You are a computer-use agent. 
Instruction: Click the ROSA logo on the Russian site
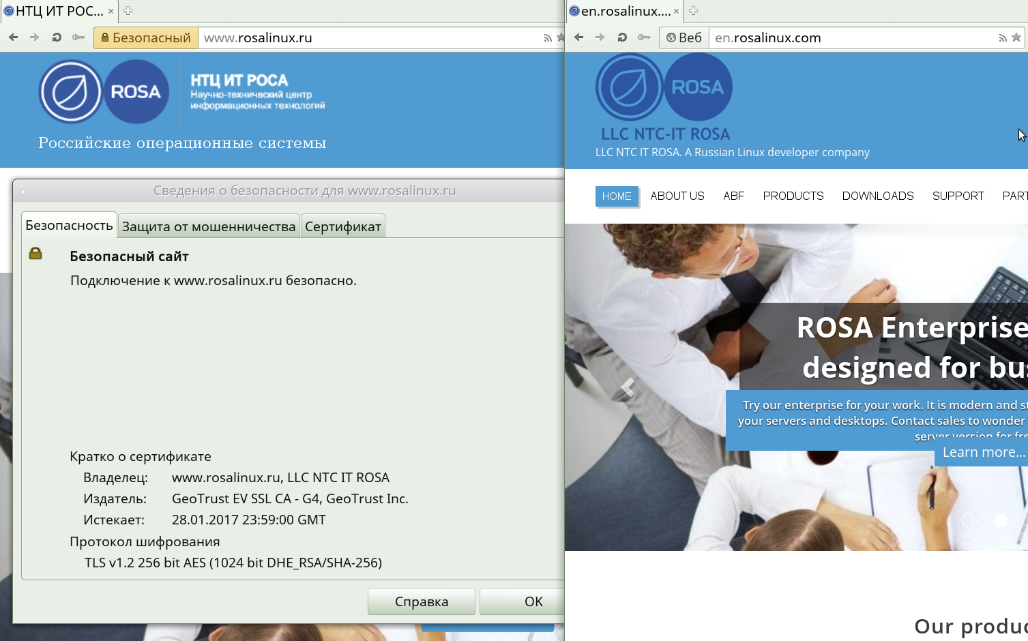104,91
